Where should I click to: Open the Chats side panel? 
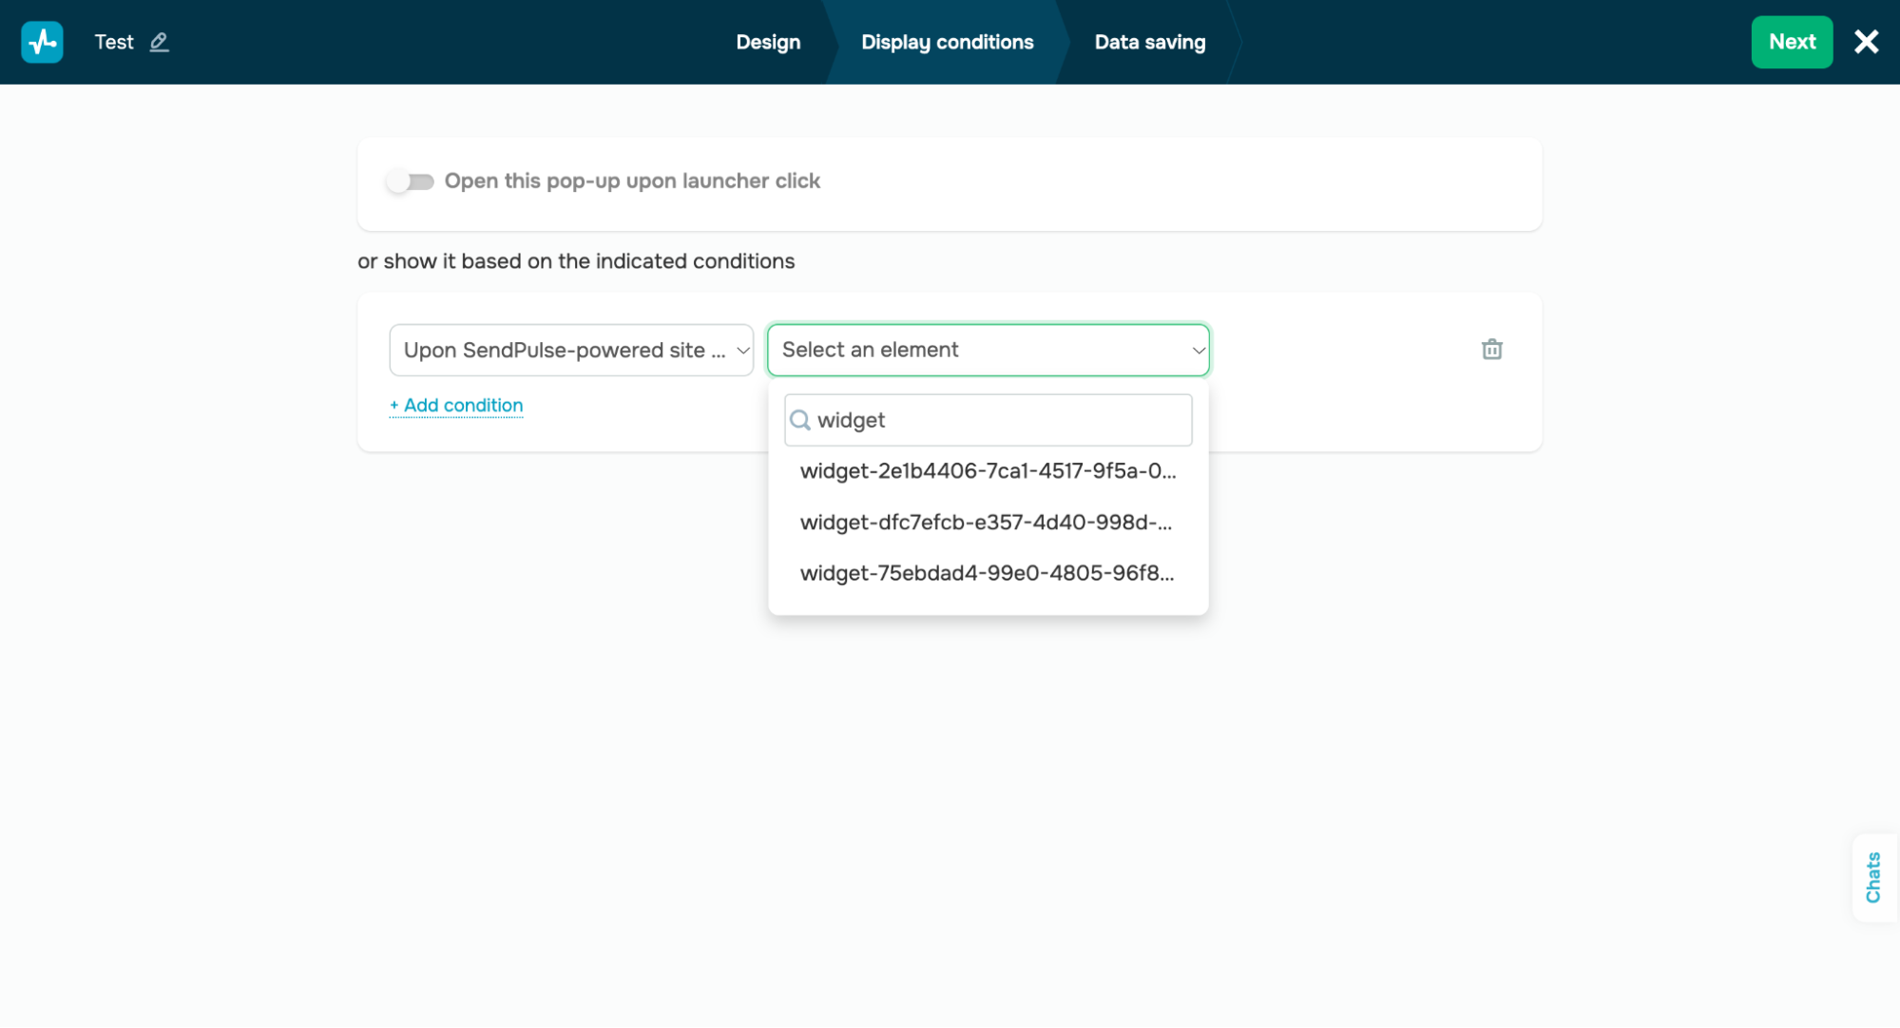pos(1872,877)
